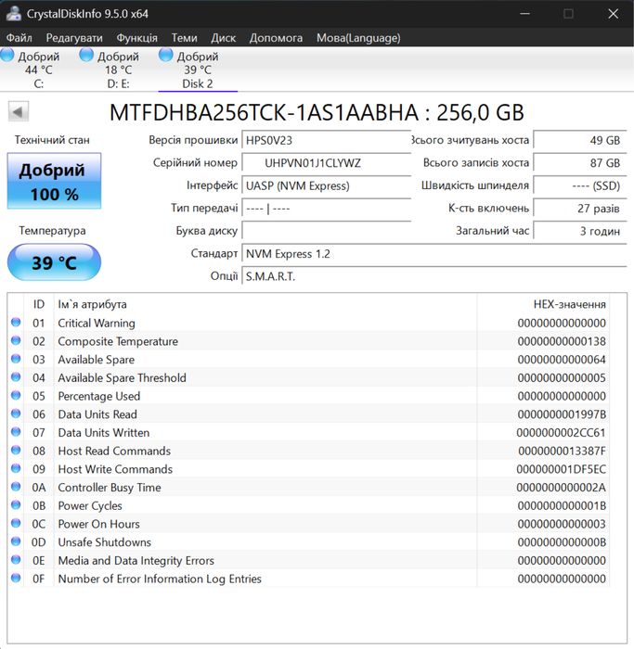Click status orb for Available Spare Threshold row
634x649 pixels.
(16, 376)
